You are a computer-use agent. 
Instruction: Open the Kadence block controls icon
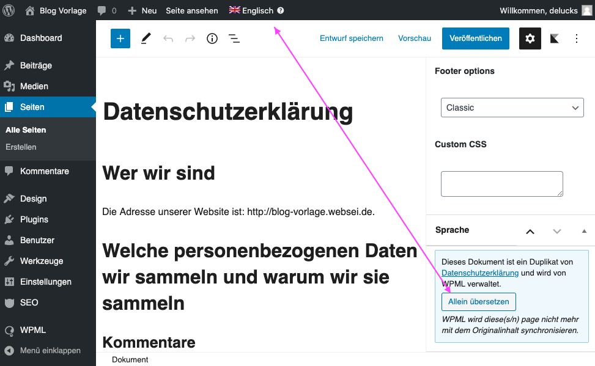pos(555,38)
